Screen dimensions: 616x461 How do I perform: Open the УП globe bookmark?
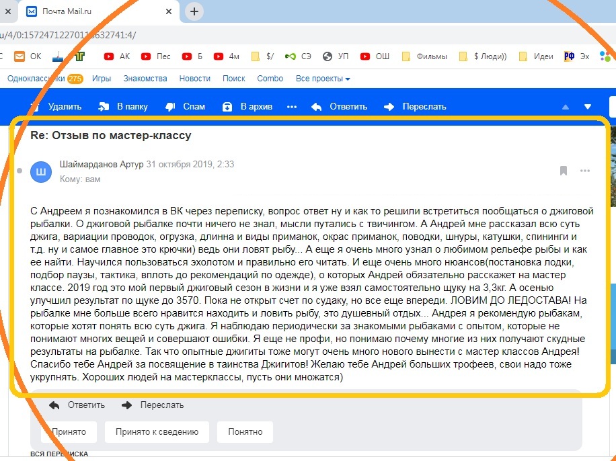coord(336,56)
